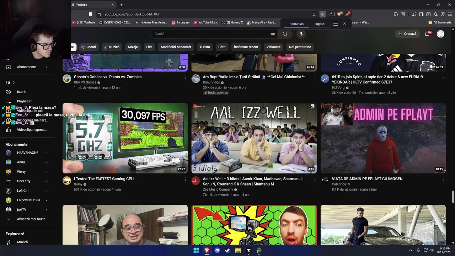
Task: Open the media control music-note icon
Action: click(414, 14)
